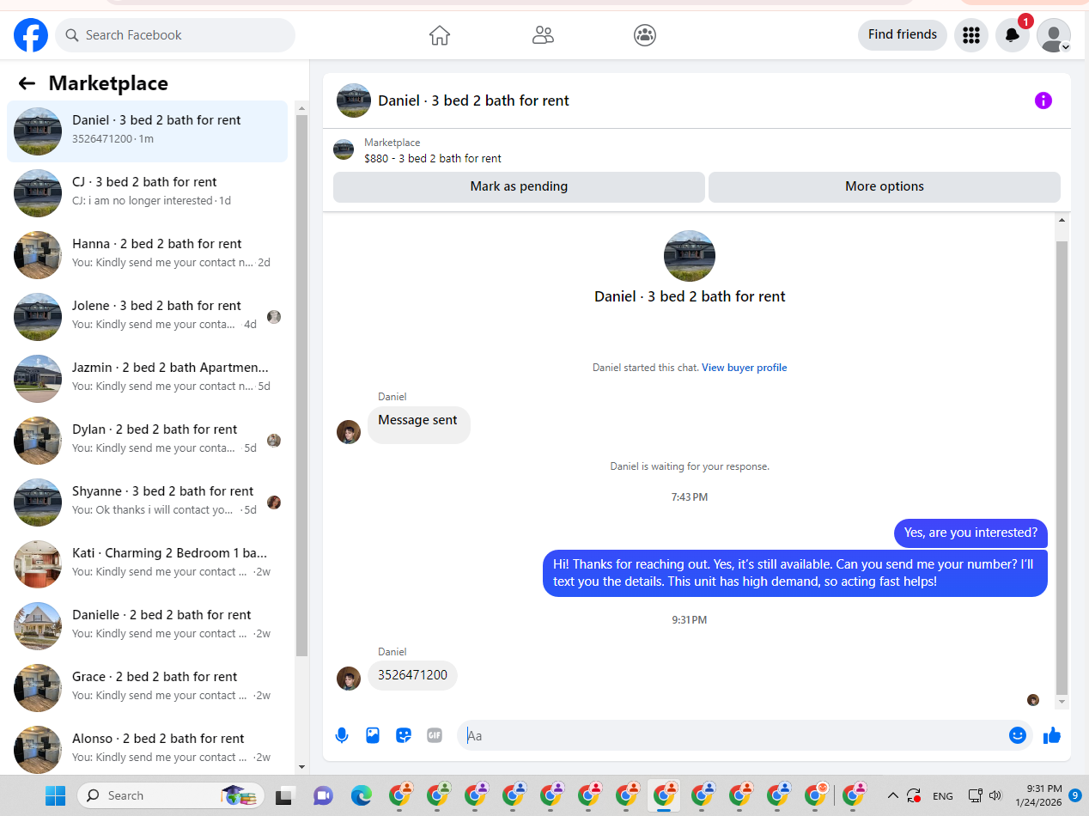Screen dimensions: 1089x816
Task: Open Daniel 3 bed 2 bath conversation
Action: pyautogui.click(x=148, y=131)
